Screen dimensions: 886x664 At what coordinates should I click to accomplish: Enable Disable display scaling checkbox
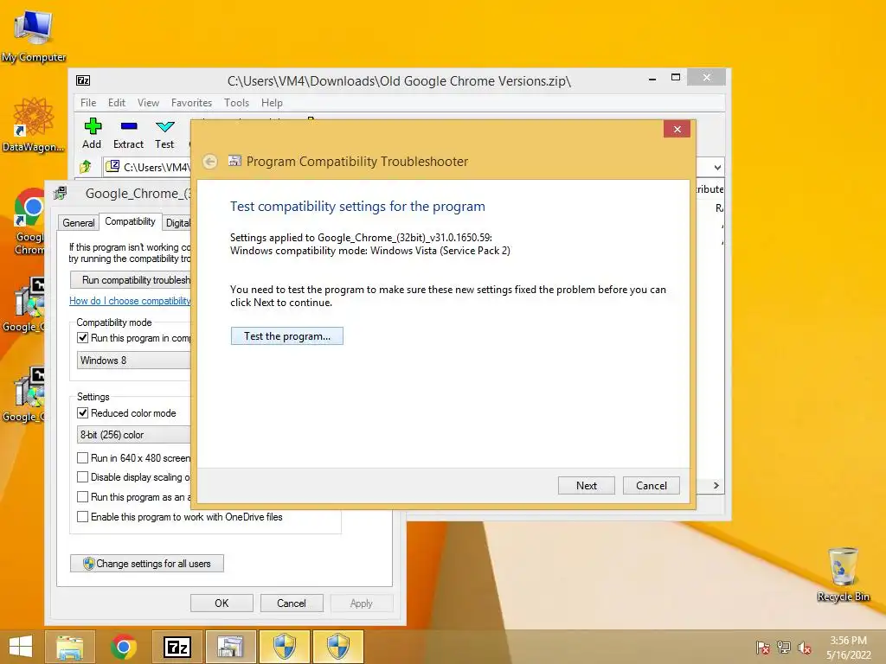pyautogui.click(x=82, y=476)
